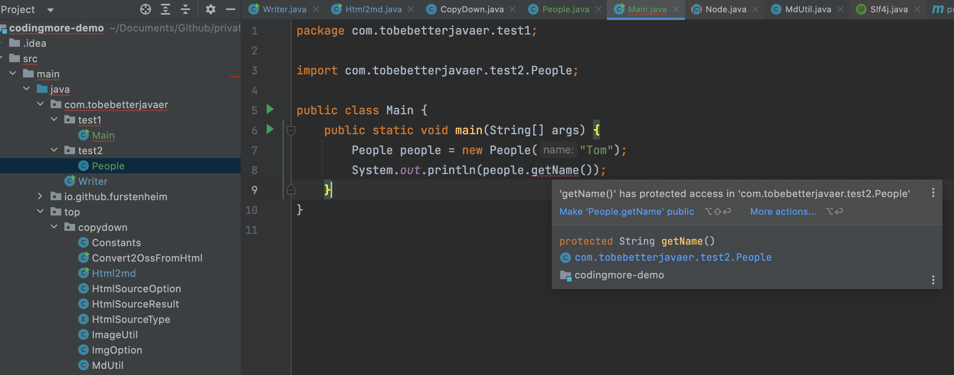The height and width of the screenshot is (375, 954).
Task: Open the Project view dropdown arrow
Action: coord(51,10)
